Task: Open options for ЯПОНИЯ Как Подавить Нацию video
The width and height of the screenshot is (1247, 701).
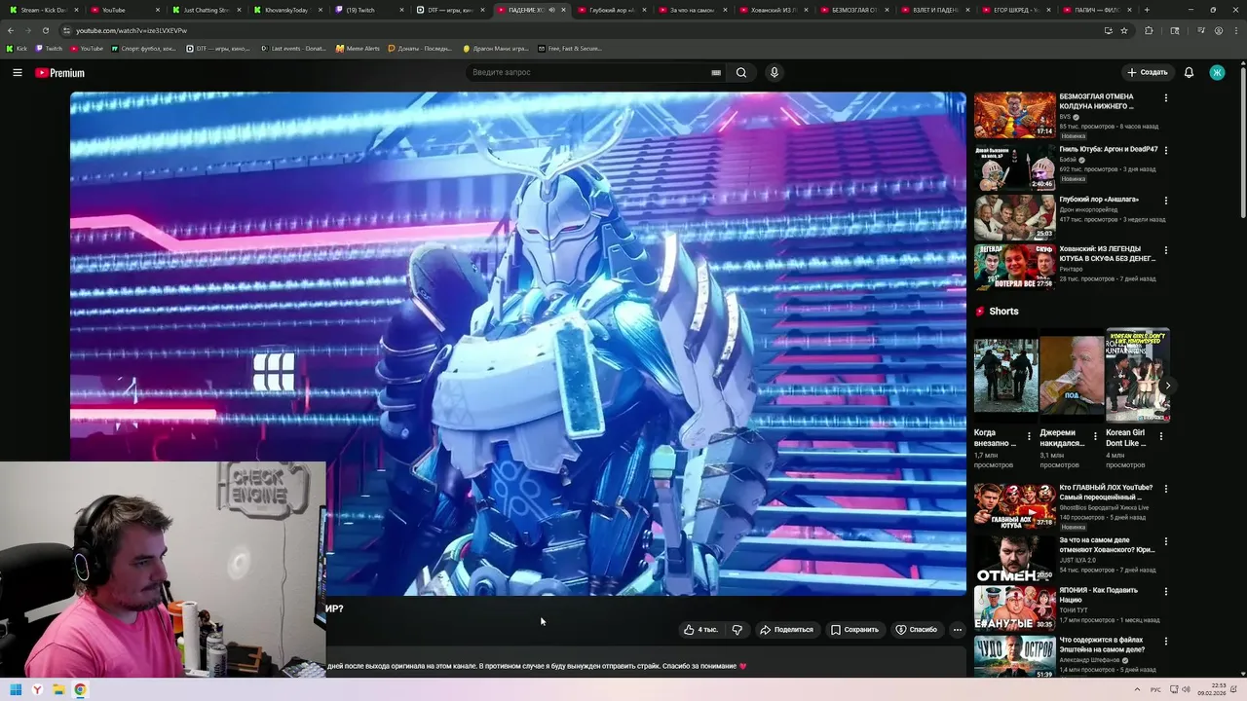Action: [x=1165, y=591]
